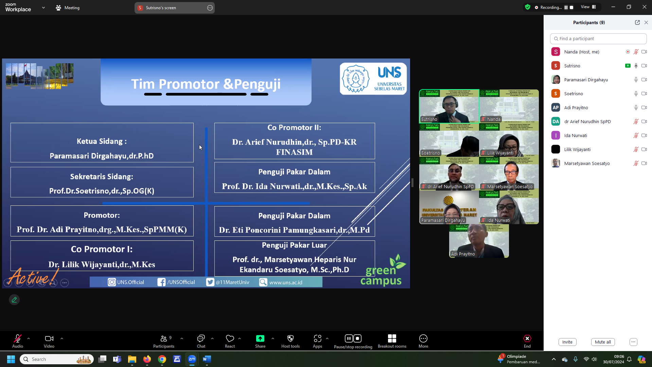Toggle camera for Sutrisno in participant list

click(x=644, y=66)
